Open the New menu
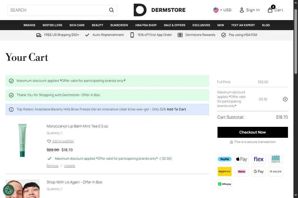Image resolution: width=298 pixels, height=198 pixels. click(x=221, y=25)
